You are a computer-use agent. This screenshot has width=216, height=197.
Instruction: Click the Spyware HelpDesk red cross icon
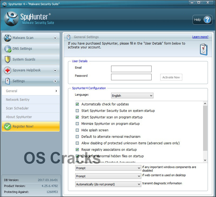click(8, 70)
